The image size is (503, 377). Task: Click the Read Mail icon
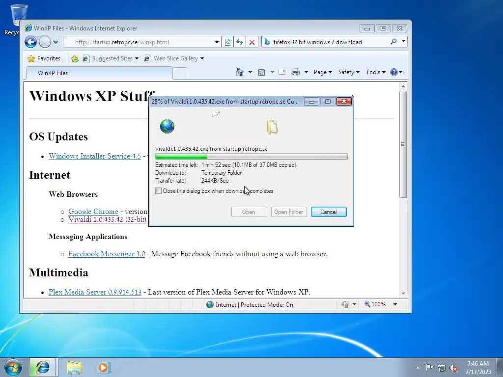pos(282,72)
